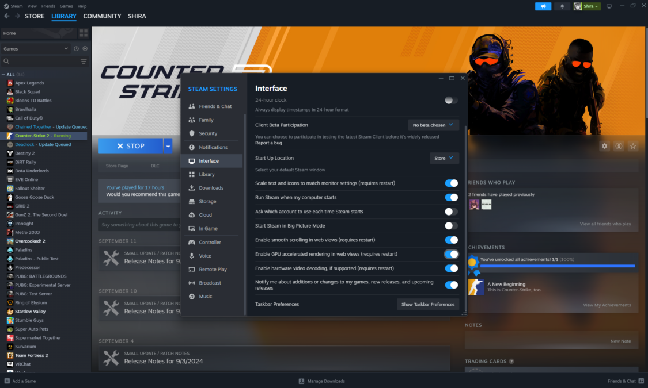Click the Report a bug link

click(268, 143)
